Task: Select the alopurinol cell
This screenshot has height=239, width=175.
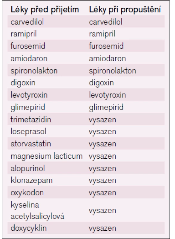Action: point(28,168)
